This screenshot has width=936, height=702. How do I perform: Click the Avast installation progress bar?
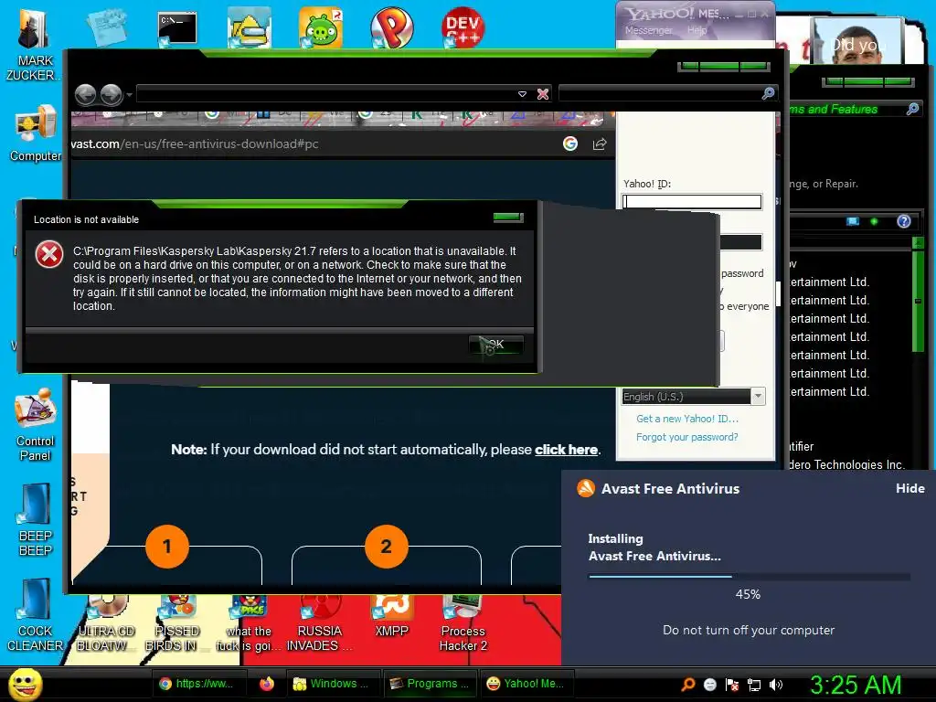point(750,576)
